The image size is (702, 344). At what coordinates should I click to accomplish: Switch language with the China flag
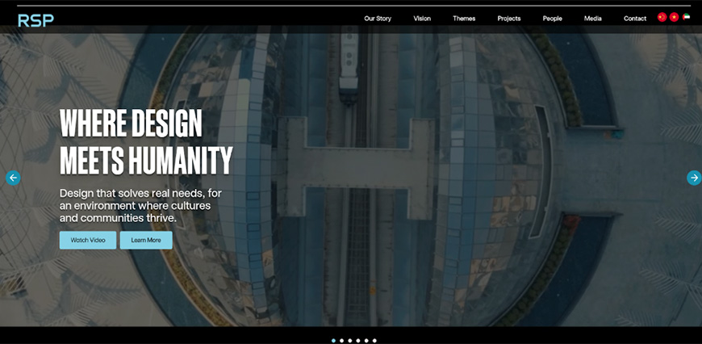pyautogui.click(x=662, y=17)
